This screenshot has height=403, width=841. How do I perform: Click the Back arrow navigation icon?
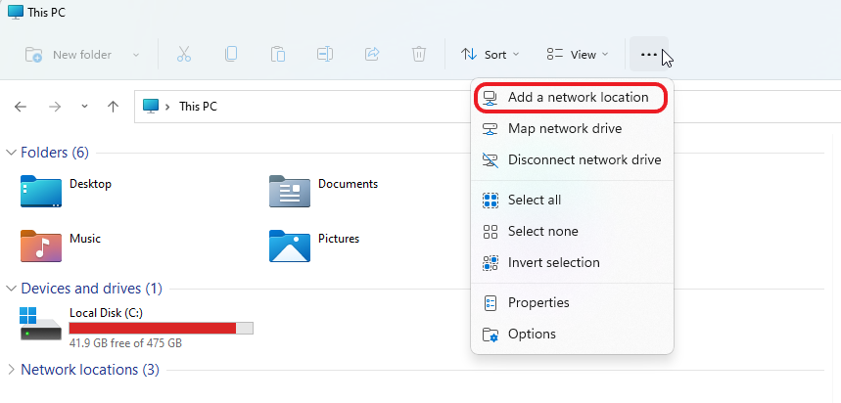tap(21, 107)
